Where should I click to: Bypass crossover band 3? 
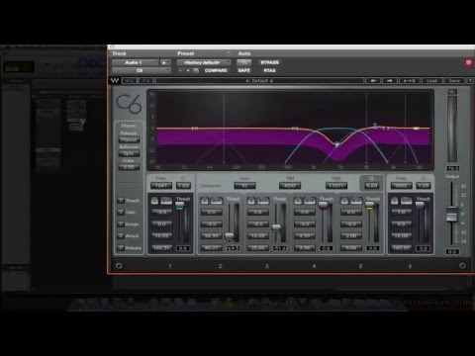pos(263,201)
